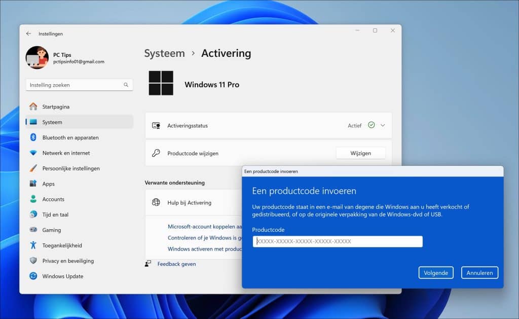The height and width of the screenshot is (319, 519).
Task: Click the Accounts person icon
Action: (x=33, y=199)
